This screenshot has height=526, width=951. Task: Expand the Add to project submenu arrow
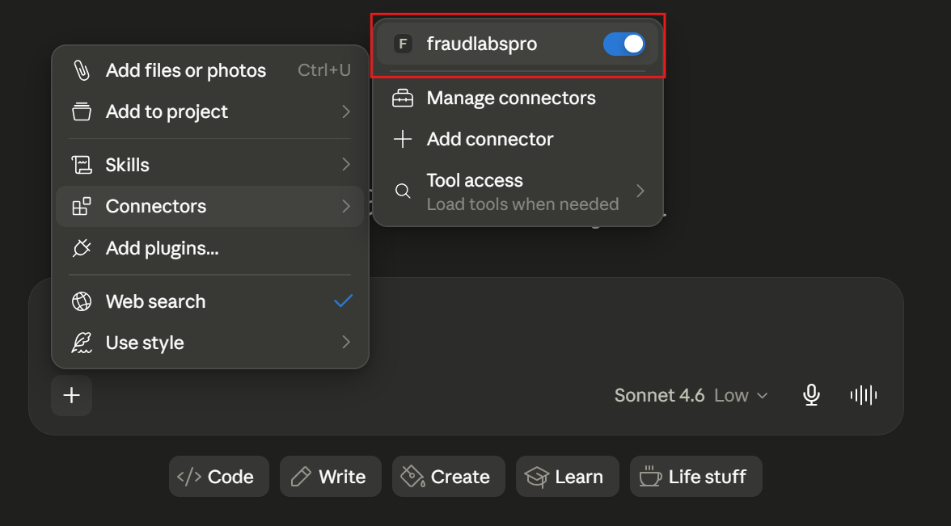[x=346, y=112]
